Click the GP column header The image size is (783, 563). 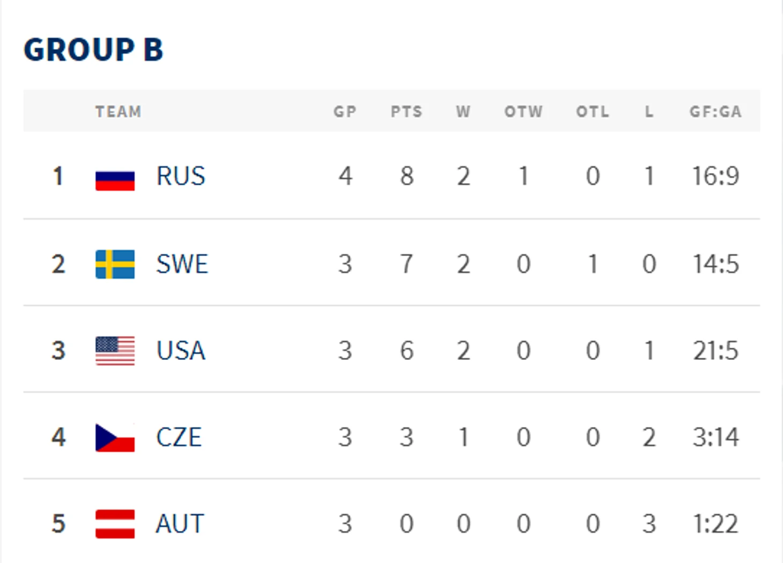tap(345, 111)
